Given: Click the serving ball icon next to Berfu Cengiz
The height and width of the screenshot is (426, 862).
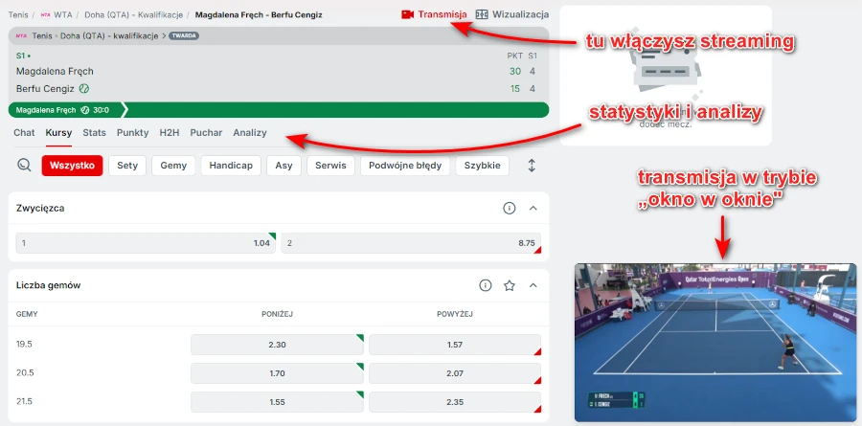Looking at the screenshot, I should click(84, 88).
